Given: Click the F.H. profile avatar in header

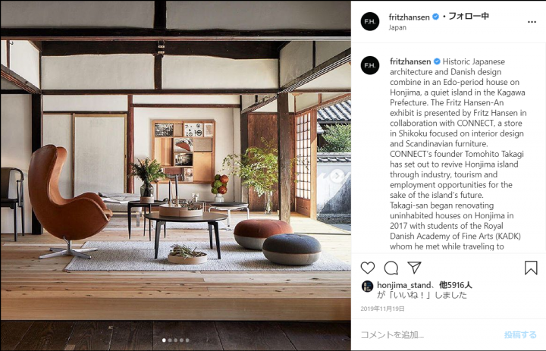Looking at the screenshot, I should point(370,21).
